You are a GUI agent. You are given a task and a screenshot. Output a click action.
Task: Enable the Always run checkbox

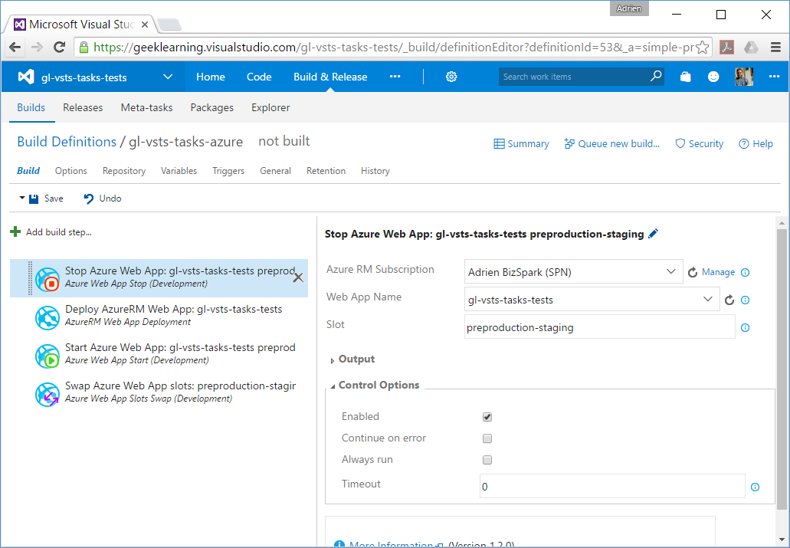click(x=487, y=460)
